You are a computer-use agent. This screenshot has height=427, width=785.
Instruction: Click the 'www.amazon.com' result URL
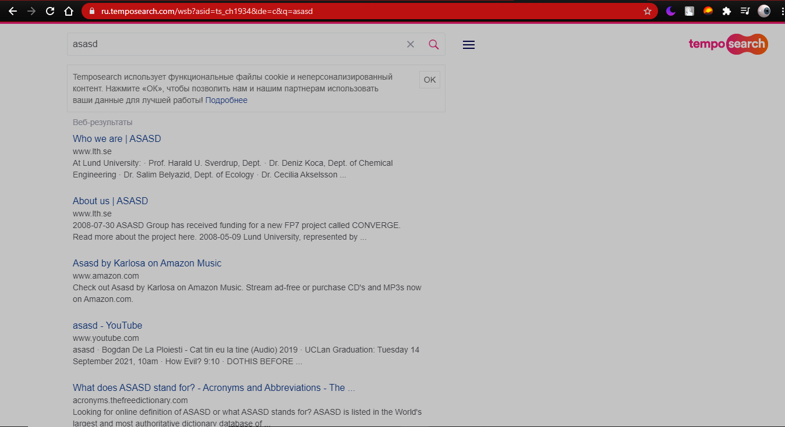(106, 276)
